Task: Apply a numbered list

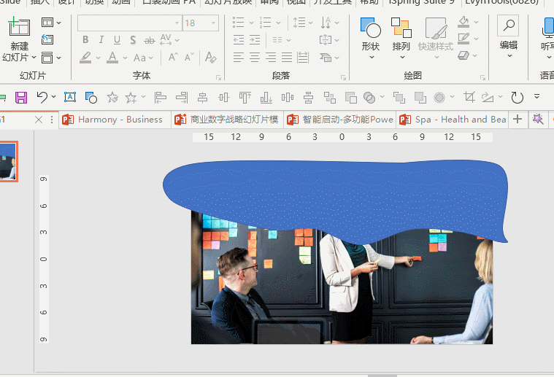Action: (266, 23)
